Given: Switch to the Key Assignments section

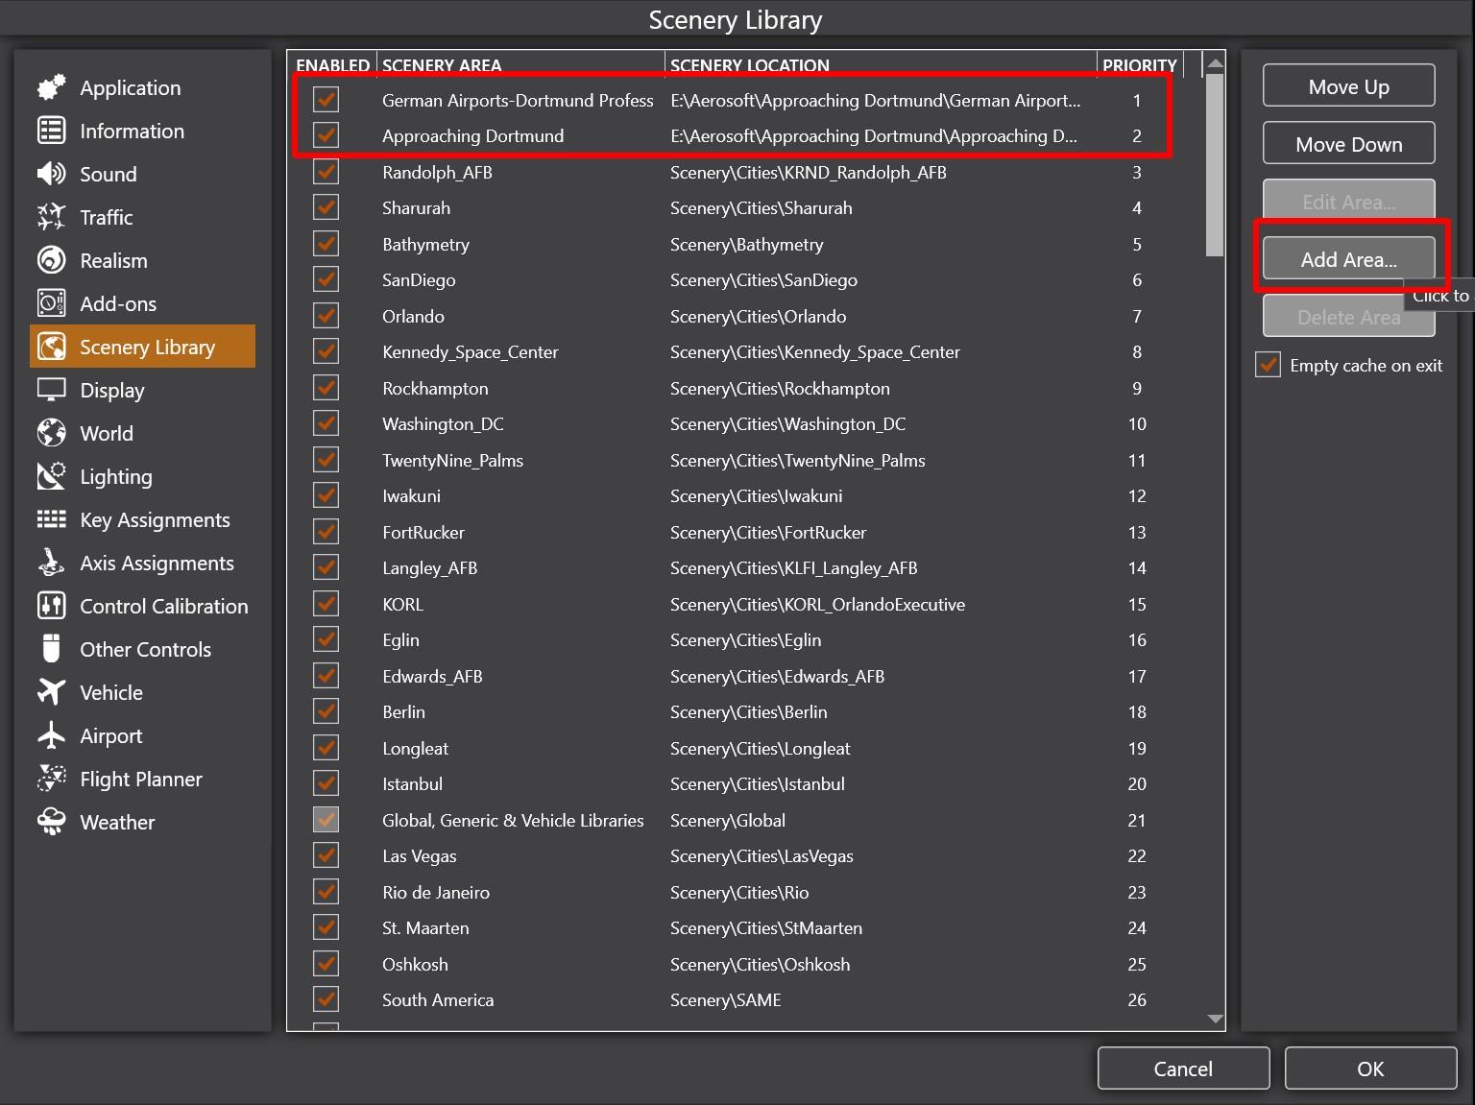Looking at the screenshot, I should tap(154, 519).
